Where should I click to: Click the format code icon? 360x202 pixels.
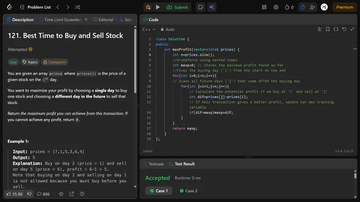click(x=319, y=30)
